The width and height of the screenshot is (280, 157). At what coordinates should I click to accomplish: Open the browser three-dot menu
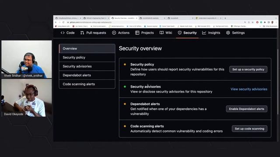coord(276,22)
